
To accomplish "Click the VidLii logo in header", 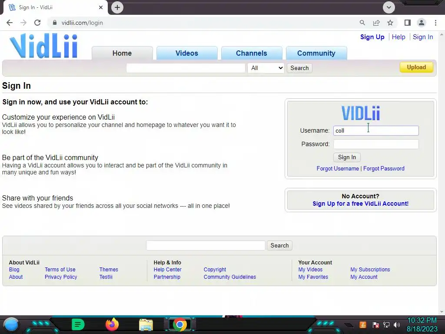I will coord(43,46).
